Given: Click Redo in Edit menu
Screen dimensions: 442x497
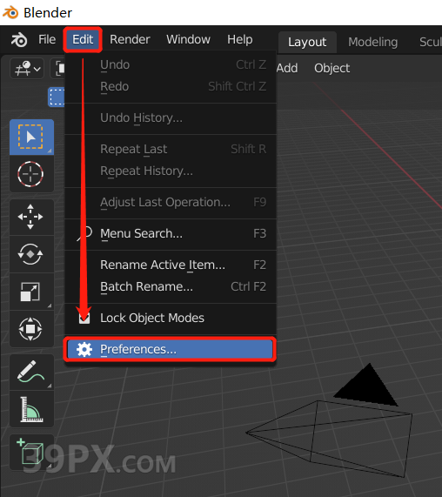Looking at the screenshot, I should pyautogui.click(x=171, y=86).
